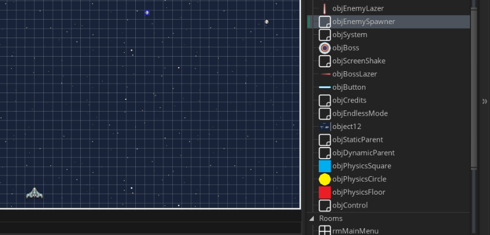Click the objEnemySpawner object icon
Screen dimensions: 490x235
pos(324,22)
